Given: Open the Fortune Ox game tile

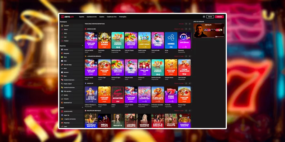Looking at the screenshot, I should (144, 68).
